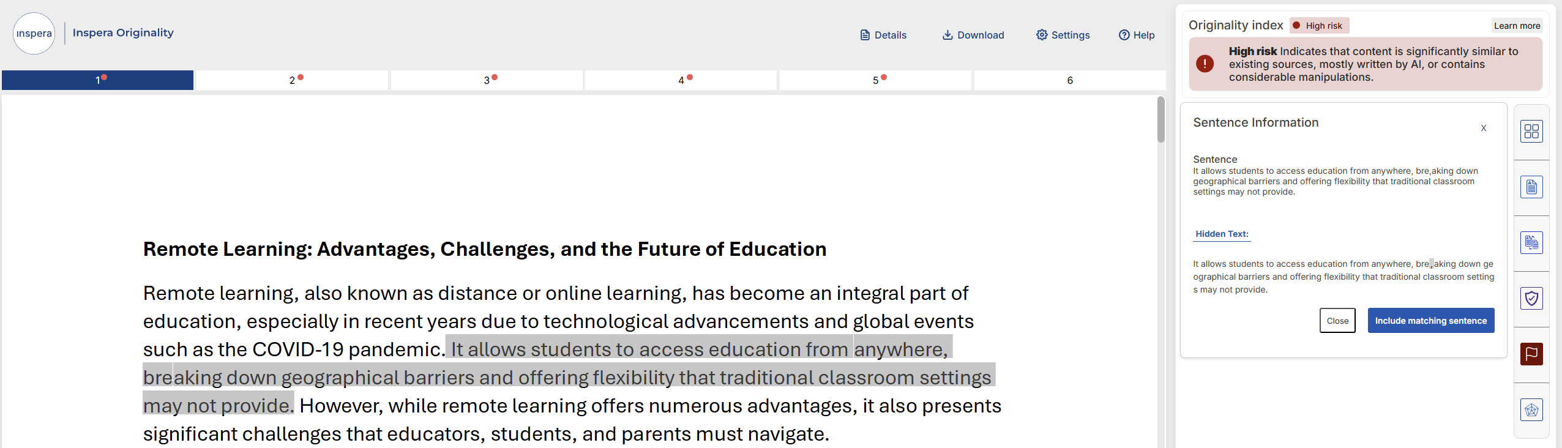
Task: Download the originality report
Action: pyautogui.click(x=973, y=35)
